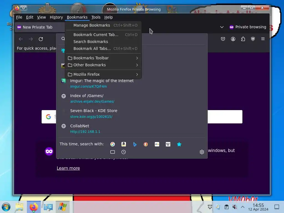Screen dimensions: 284x213
Task: Open search settings gear icon
Action: [x=202, y=152]
